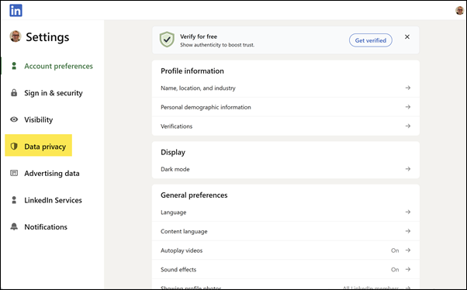
Task: Click the Data privacy shield icon
Action: coord(14,147)
